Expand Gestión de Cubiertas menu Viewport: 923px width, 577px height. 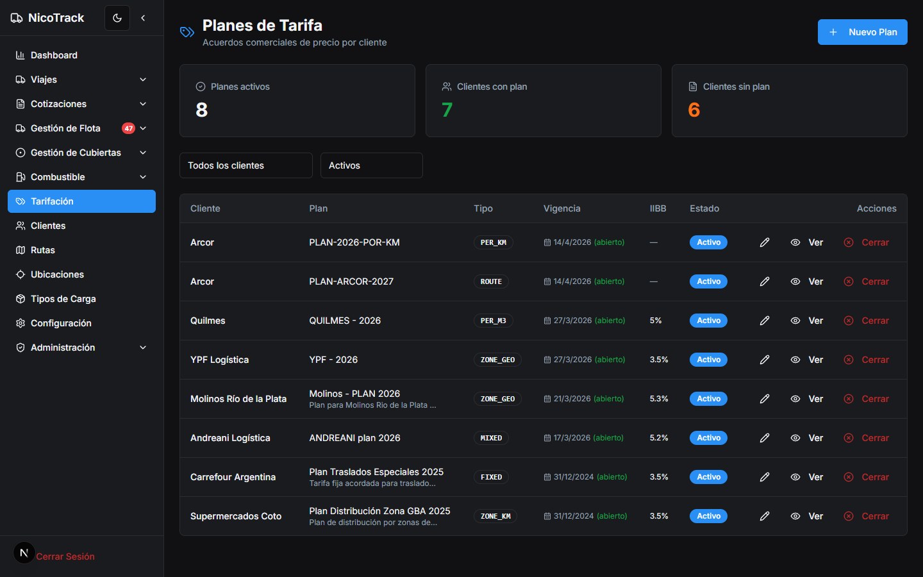[x=81, y=153]
